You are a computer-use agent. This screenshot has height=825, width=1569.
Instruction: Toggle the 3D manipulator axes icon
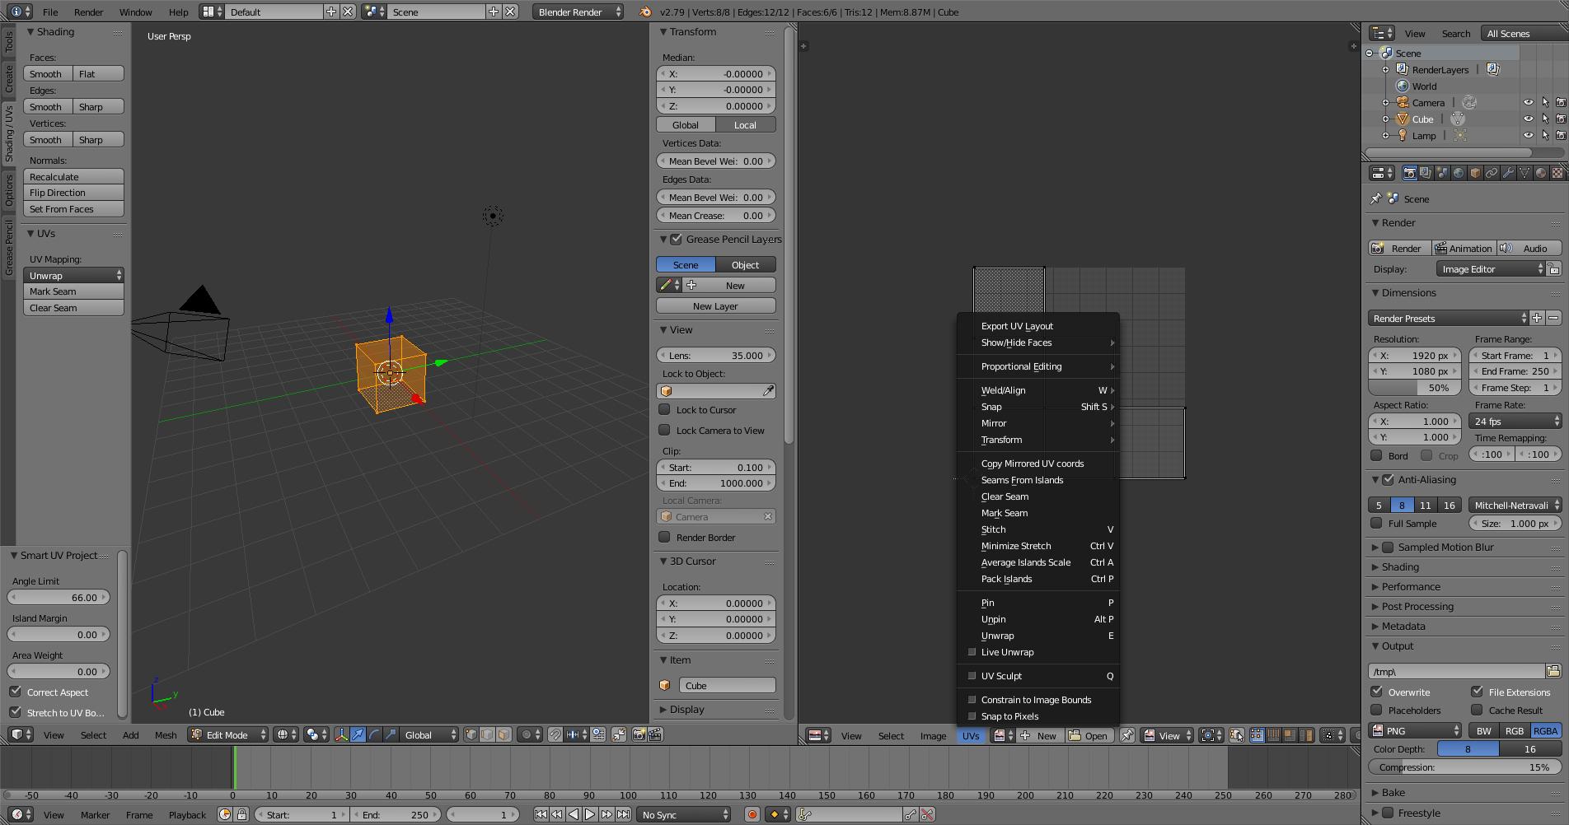pyautogui.click(x=341, y=734)
